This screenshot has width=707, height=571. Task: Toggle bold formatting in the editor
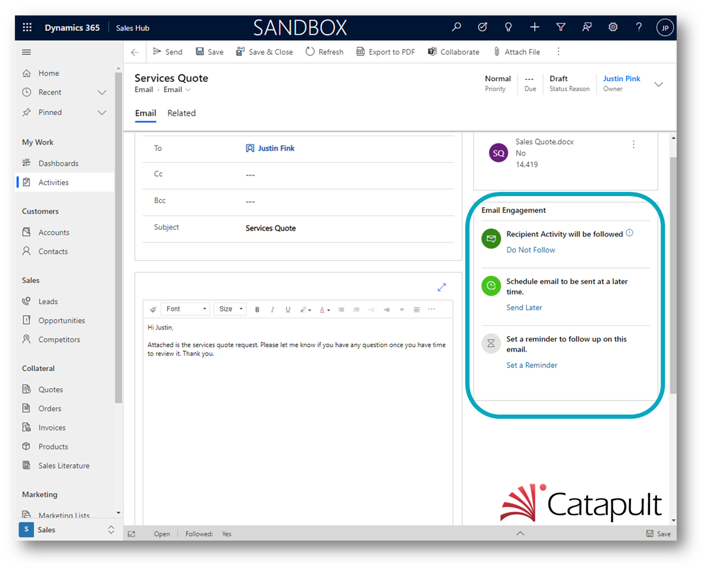click(x=257, y=309)
